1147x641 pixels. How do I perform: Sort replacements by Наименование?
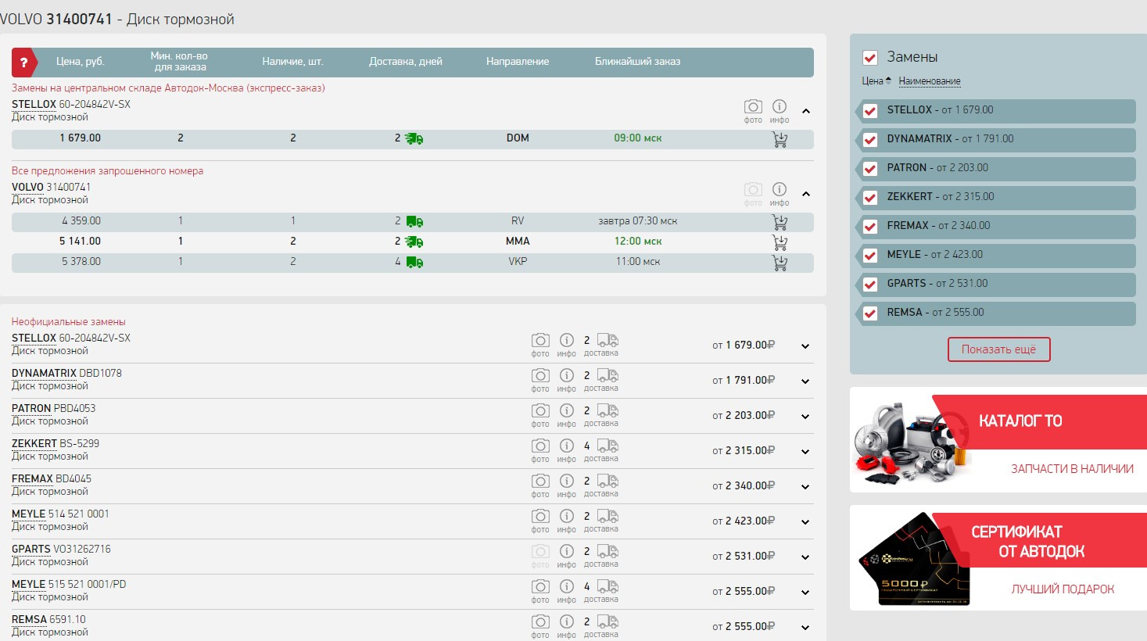tap(930, 81)
